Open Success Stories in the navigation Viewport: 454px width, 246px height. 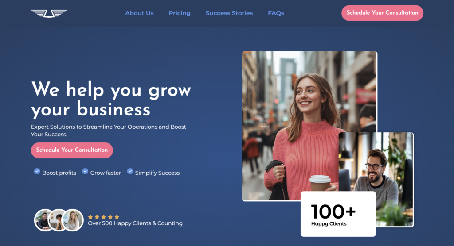[x=229, y=13]
